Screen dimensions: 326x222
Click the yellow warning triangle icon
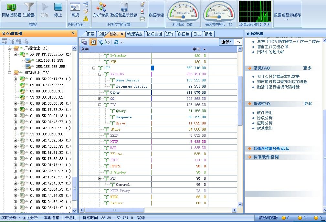coord(86,18)
